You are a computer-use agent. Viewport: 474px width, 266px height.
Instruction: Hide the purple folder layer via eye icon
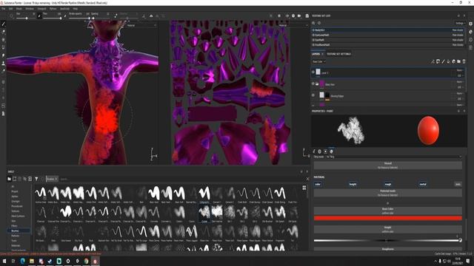(313, 83)
